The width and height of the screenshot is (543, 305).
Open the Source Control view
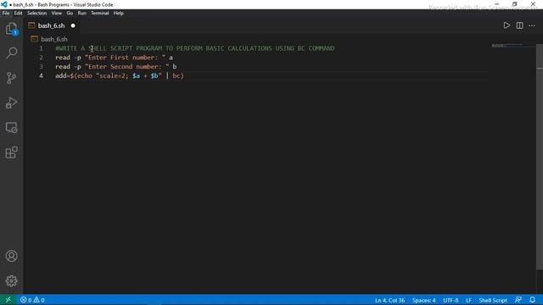(x=11, y=78)
